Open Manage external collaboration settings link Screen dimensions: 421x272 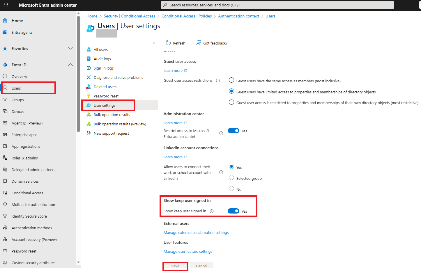pyautogui.click(x=196, y=232)
